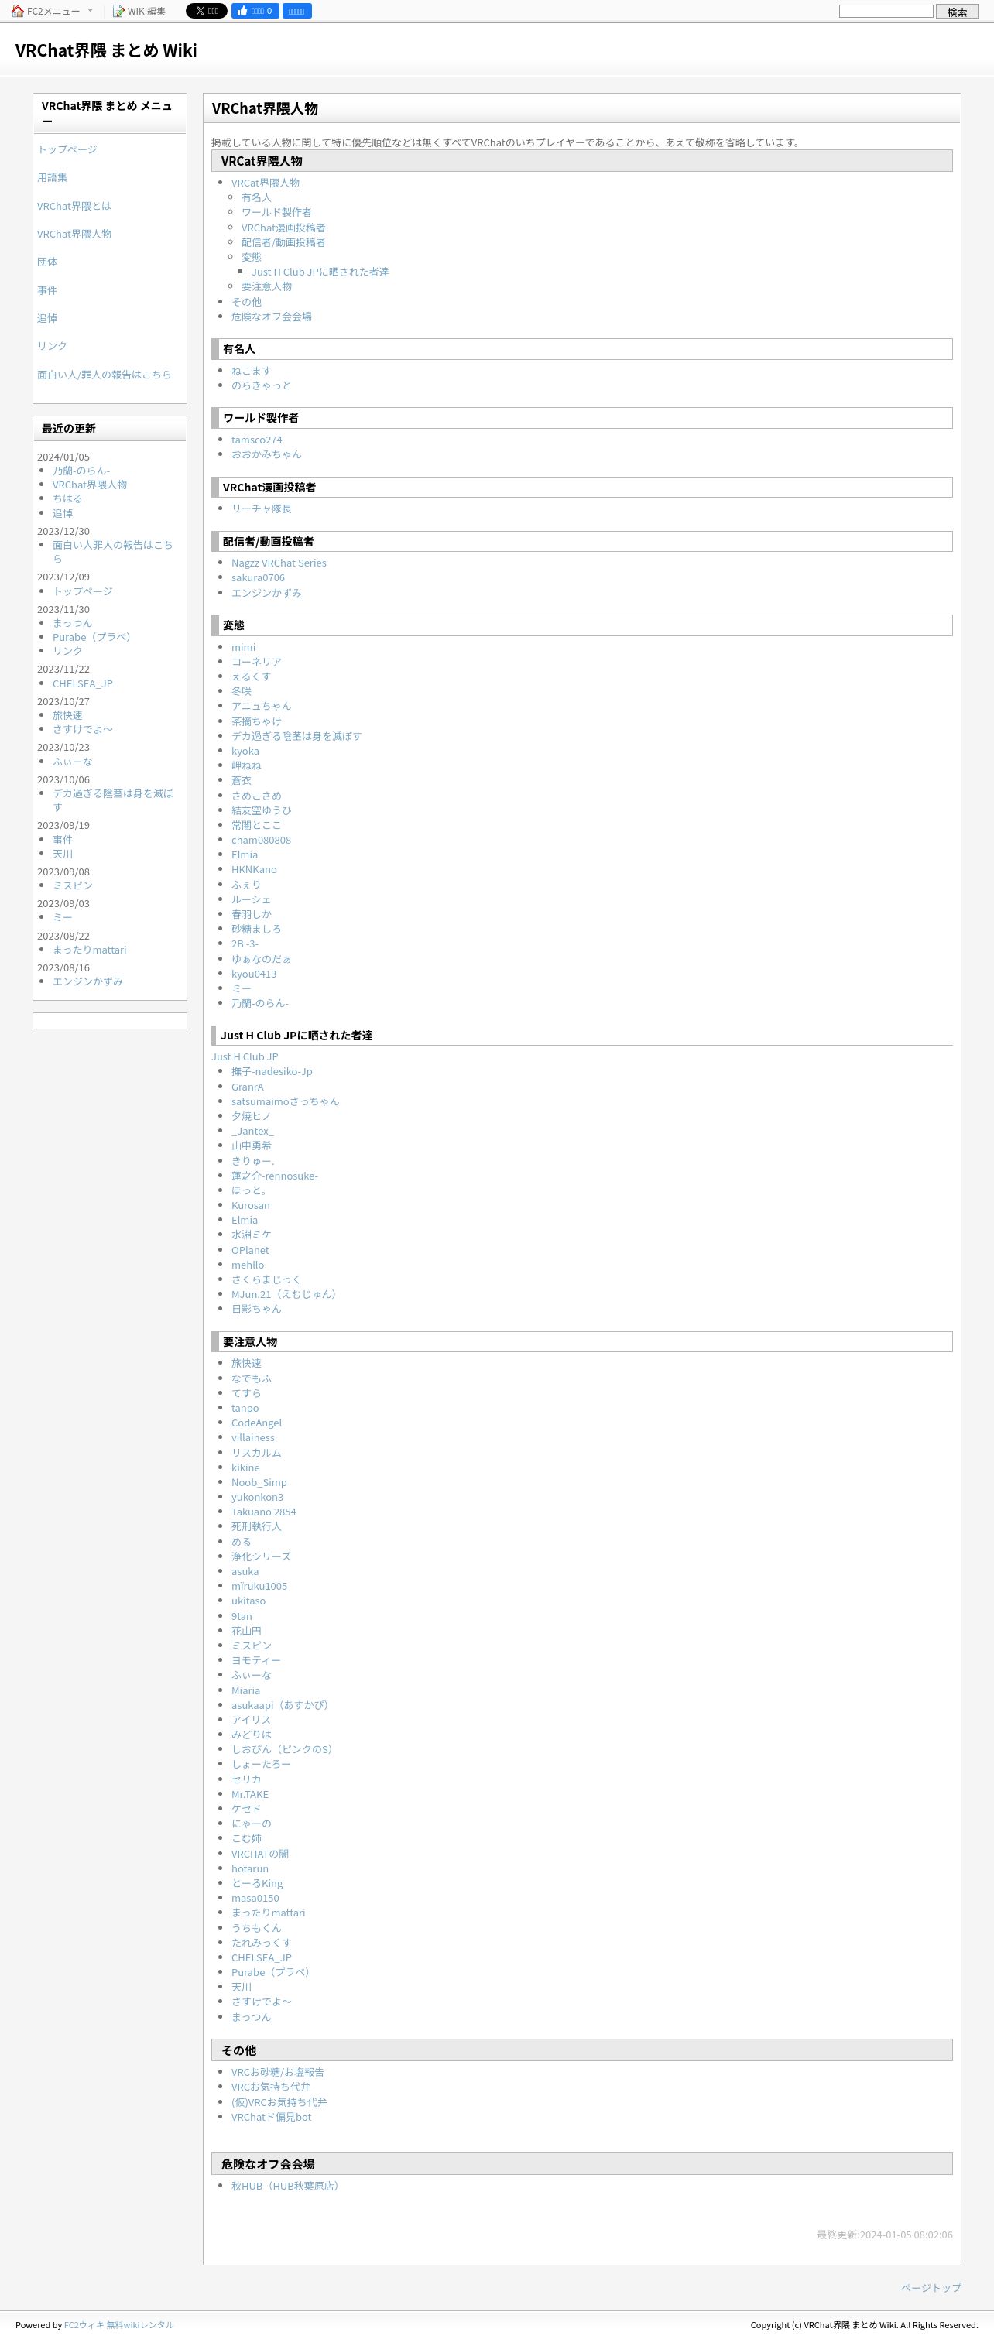This screenshot has height=2339, width=994.
Task: Open the 無料wikiレンタル footer link
Action: point(140,2325)
